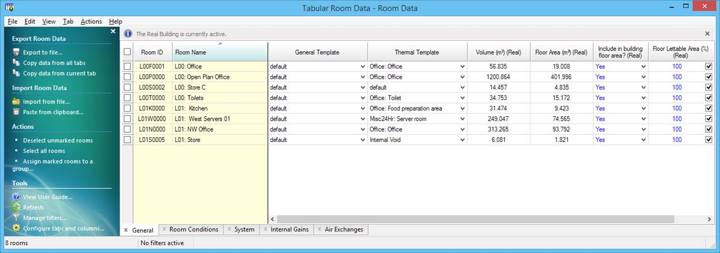Viewport: 720px width, 253px height.
Task: Click the Configure tabs and columns gear icon
Action: (x=16, y=228)
